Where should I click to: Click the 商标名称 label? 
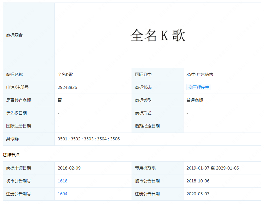pos(15,75)
